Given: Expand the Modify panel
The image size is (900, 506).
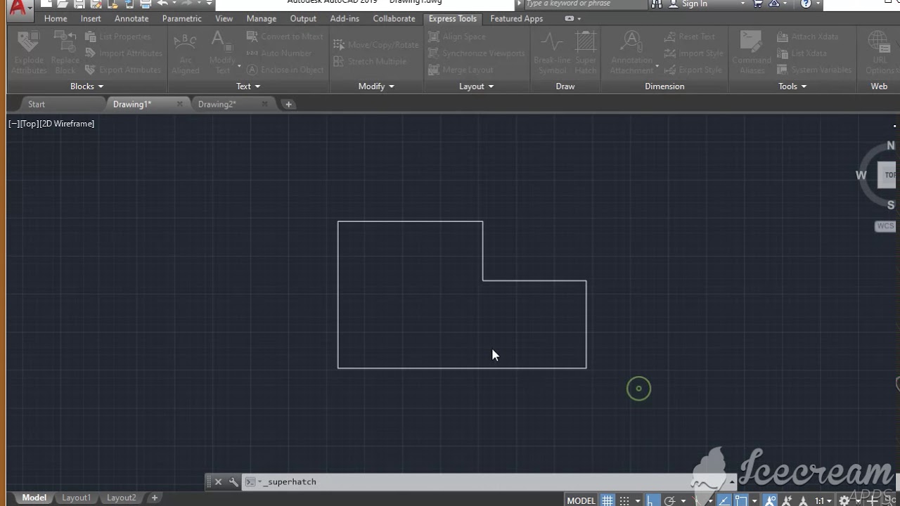Looking at the screenshot, I should (376, 86).
